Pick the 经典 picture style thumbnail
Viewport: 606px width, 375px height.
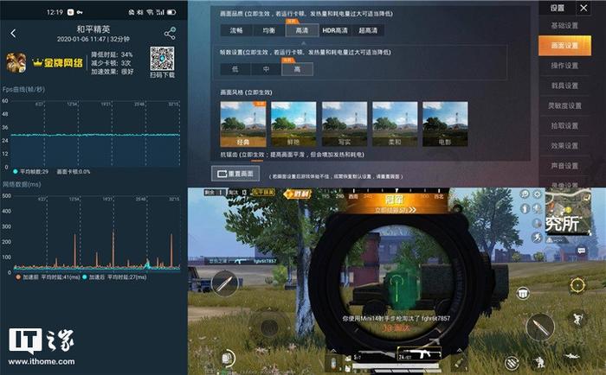[243, 124]
